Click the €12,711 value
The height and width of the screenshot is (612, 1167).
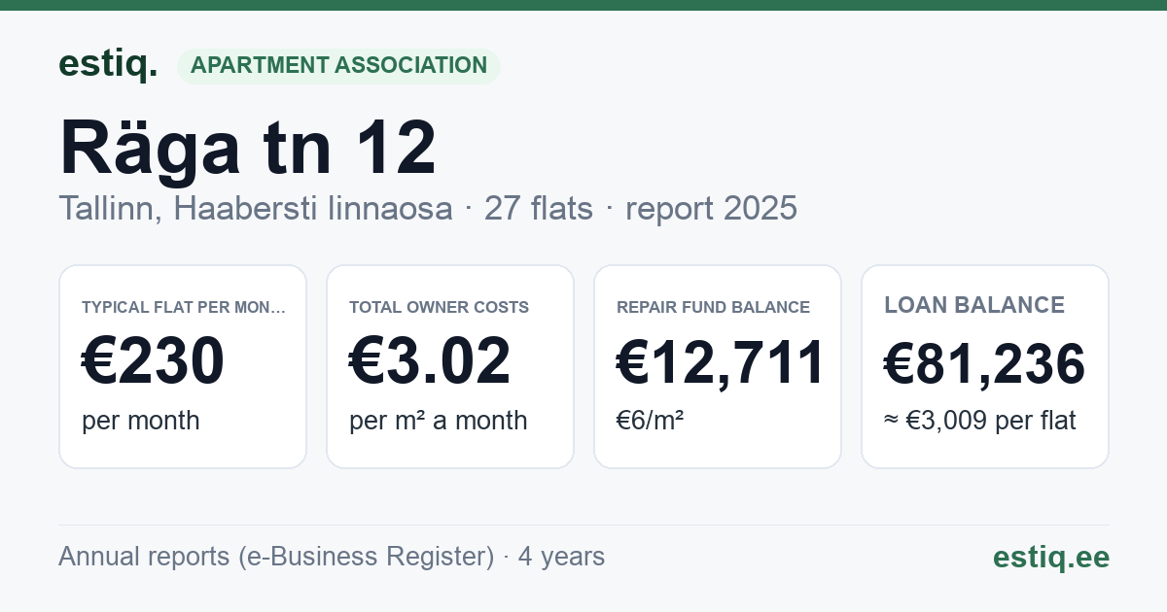[722, 361]
